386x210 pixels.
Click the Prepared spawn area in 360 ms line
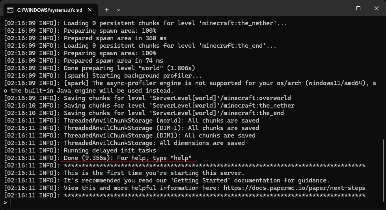pos(85,38)
